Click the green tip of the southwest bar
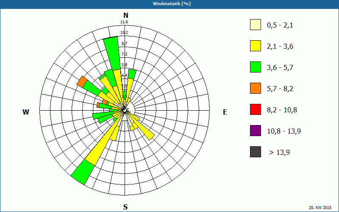Viewport: 339px width, 212px height. 83,172
